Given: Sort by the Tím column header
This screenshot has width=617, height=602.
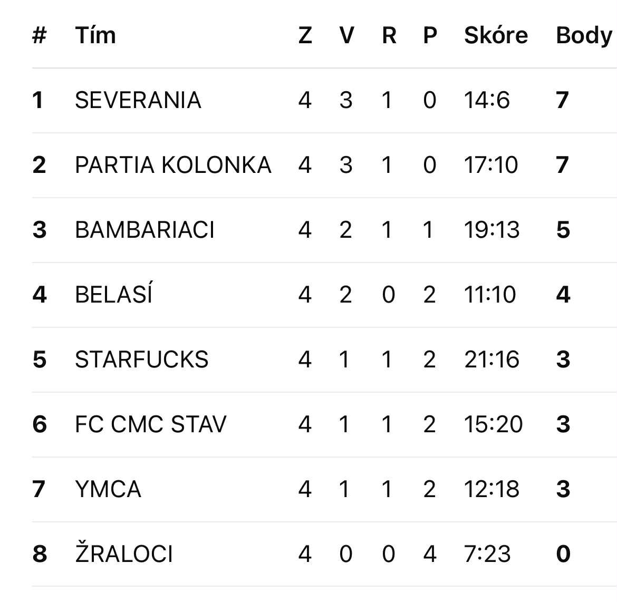Looking at the screenshot, I should pos(95,35).
